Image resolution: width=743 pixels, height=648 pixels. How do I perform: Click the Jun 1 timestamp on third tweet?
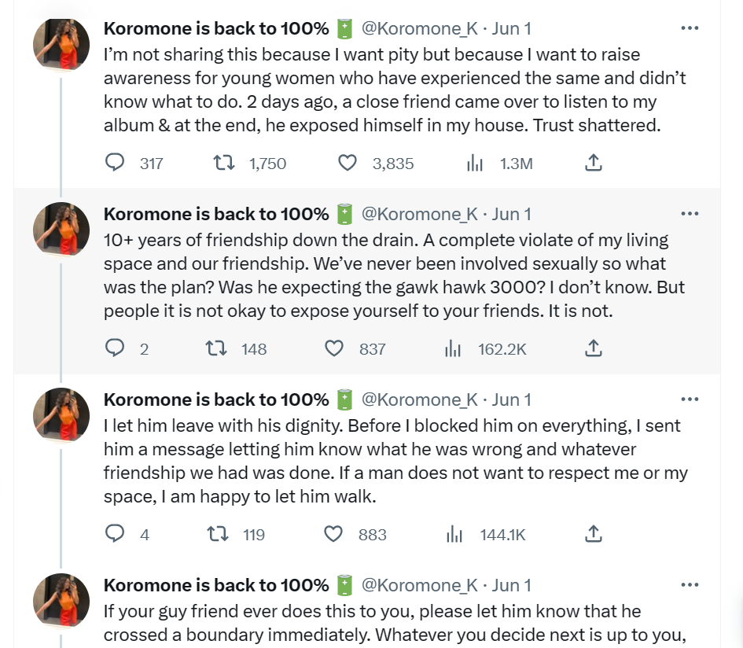click(511, 399)
